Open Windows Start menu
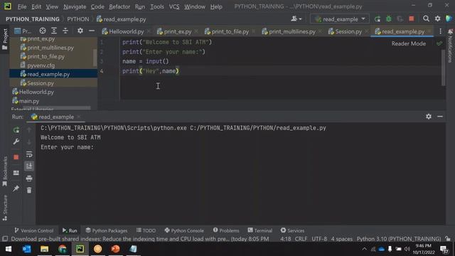 [x=9, y=249]
